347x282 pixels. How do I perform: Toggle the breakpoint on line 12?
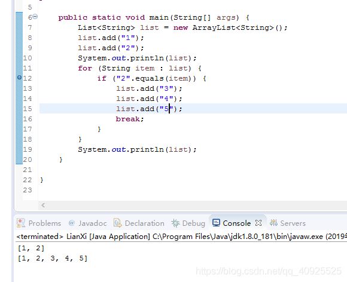coord(19,77)
